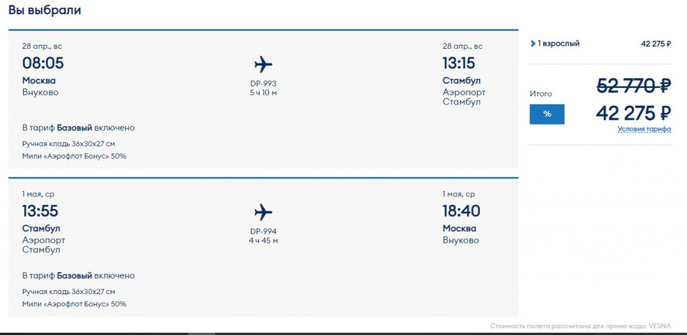This screenshot has height=335, width=687.
Task: Click the 5 ч 10 м flight duration
Action: [x=263, y=92]
